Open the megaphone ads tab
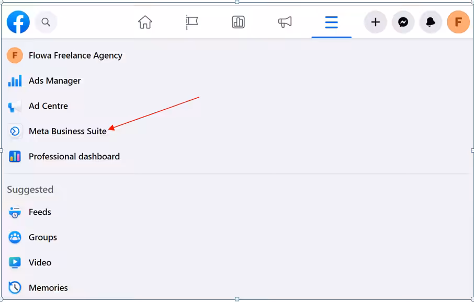This screenshot has height=302, width=474. [x=285, y=22]
